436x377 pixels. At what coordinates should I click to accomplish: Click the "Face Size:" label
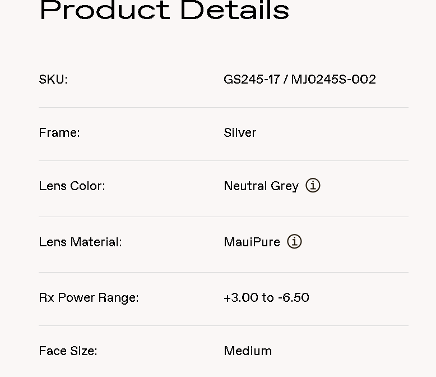coord(68,351)
